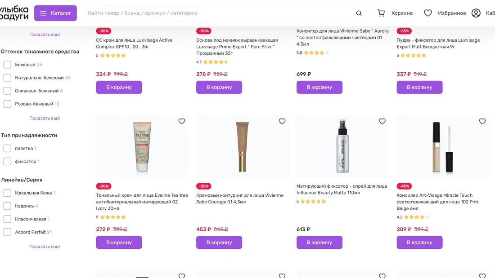Show more Линейка/Серия options
This screenshot has height=278, width=495.
tap(45, 247)
